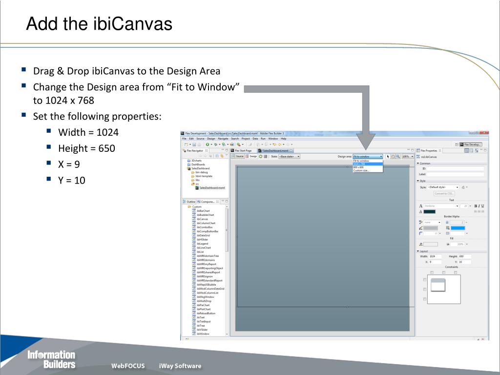
Task: Click the Debug bug icon in toolbar
Action: click(x=215, y=145)
